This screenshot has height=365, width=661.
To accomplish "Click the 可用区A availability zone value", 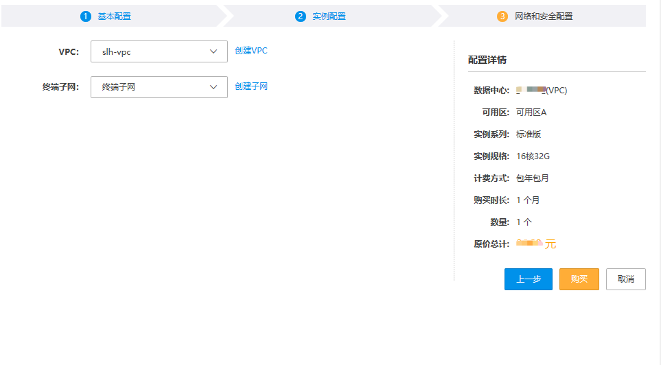I will 531,113.
